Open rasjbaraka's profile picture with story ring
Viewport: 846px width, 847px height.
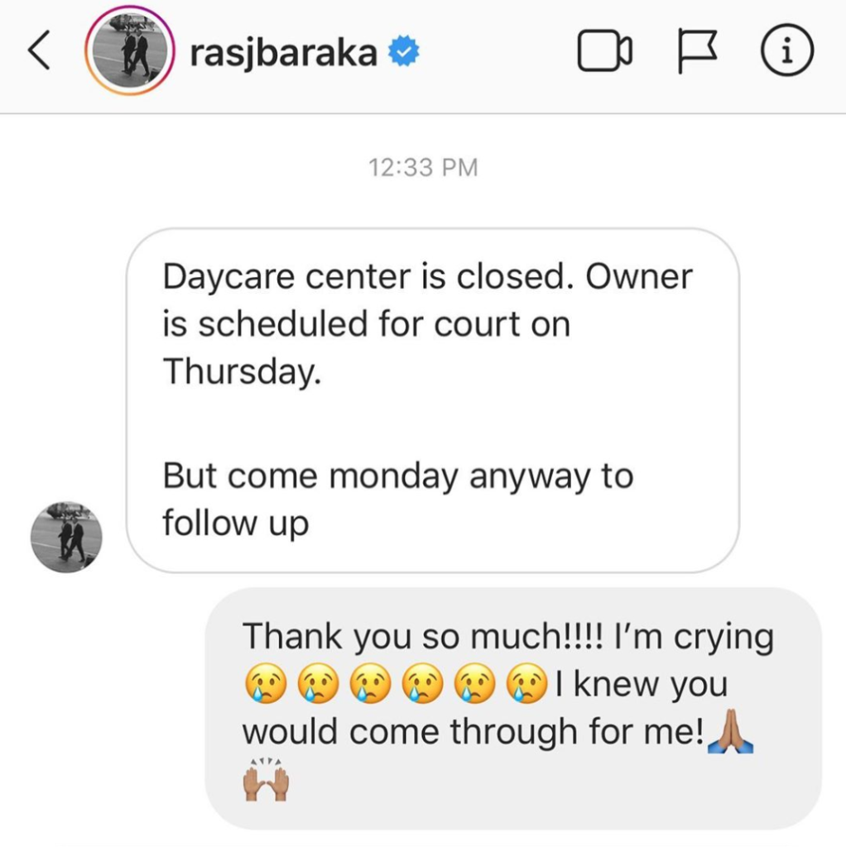[x=130, y=50]
